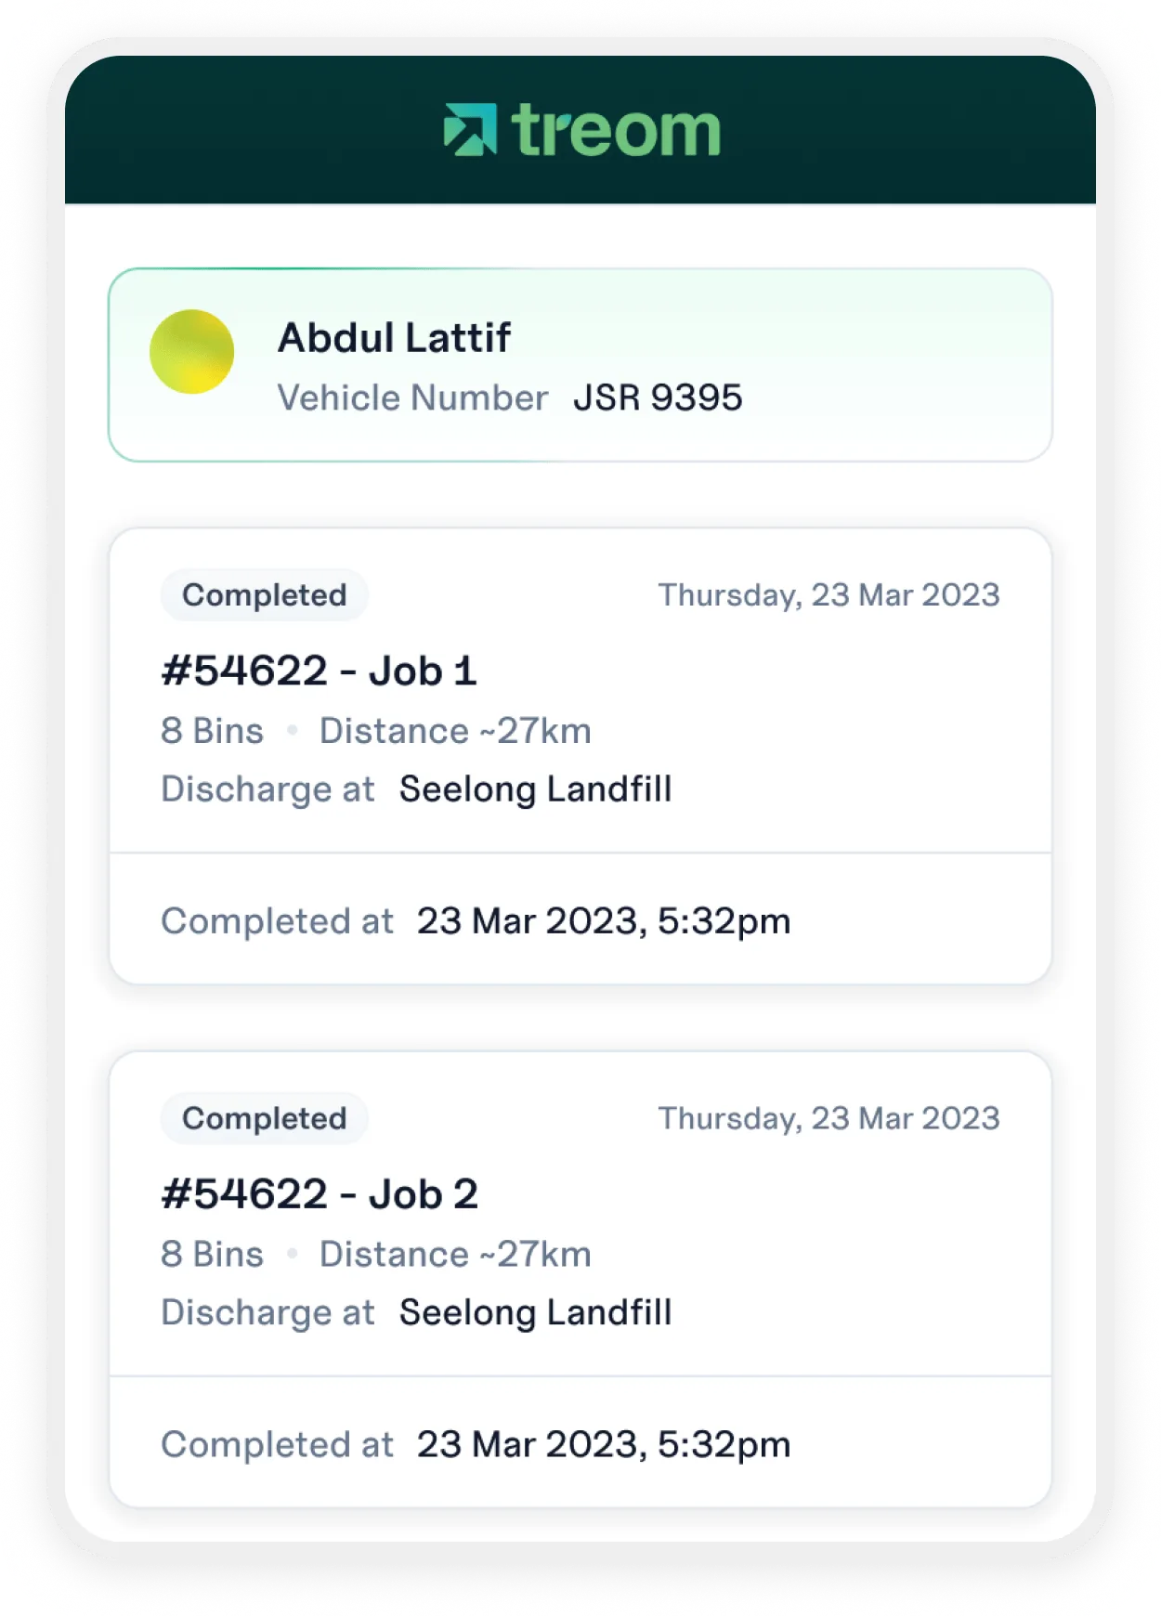Open the #54622 - Job 2 title
Viewport: 1161px width, 1616px height.
319,1194
